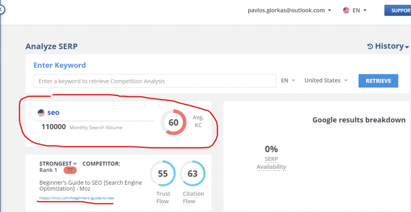Open the account email dropdown
The image size is (411, 212).
pos(289,10)
